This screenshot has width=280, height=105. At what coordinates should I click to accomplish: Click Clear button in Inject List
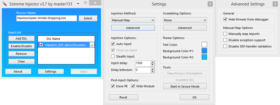click(21, 61)
